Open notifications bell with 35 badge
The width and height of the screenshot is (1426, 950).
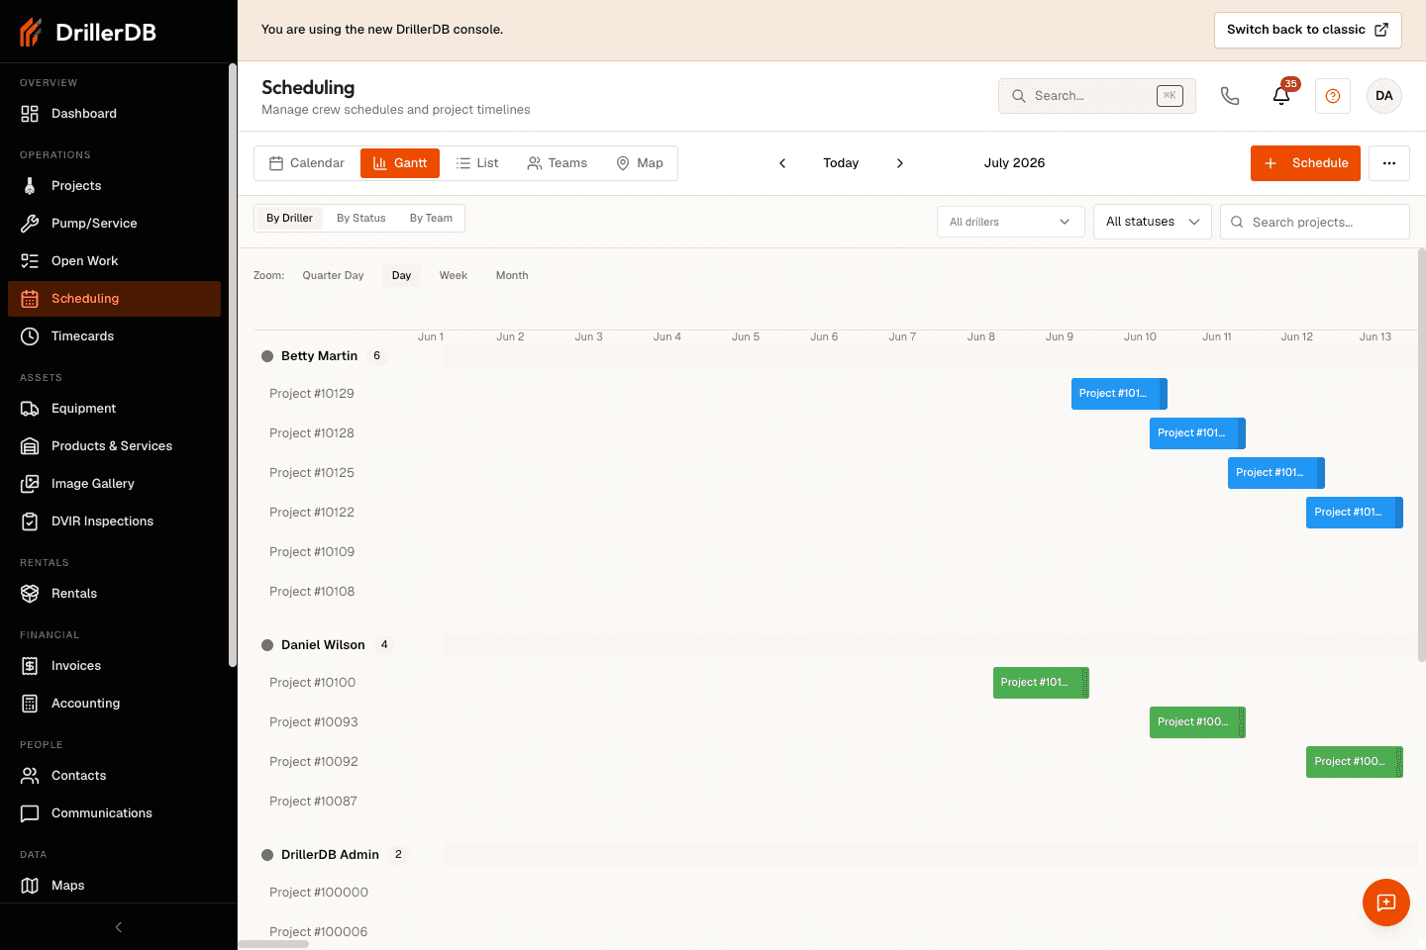point(1281,95)
